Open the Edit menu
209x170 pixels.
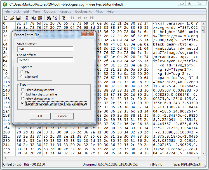[x=26, y=11]
